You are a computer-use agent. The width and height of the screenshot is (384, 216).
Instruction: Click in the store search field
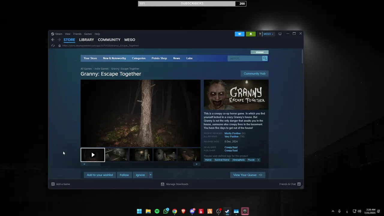[x=245, y=58]
